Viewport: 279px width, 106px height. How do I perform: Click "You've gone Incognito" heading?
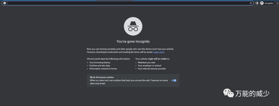click(133, 42)
